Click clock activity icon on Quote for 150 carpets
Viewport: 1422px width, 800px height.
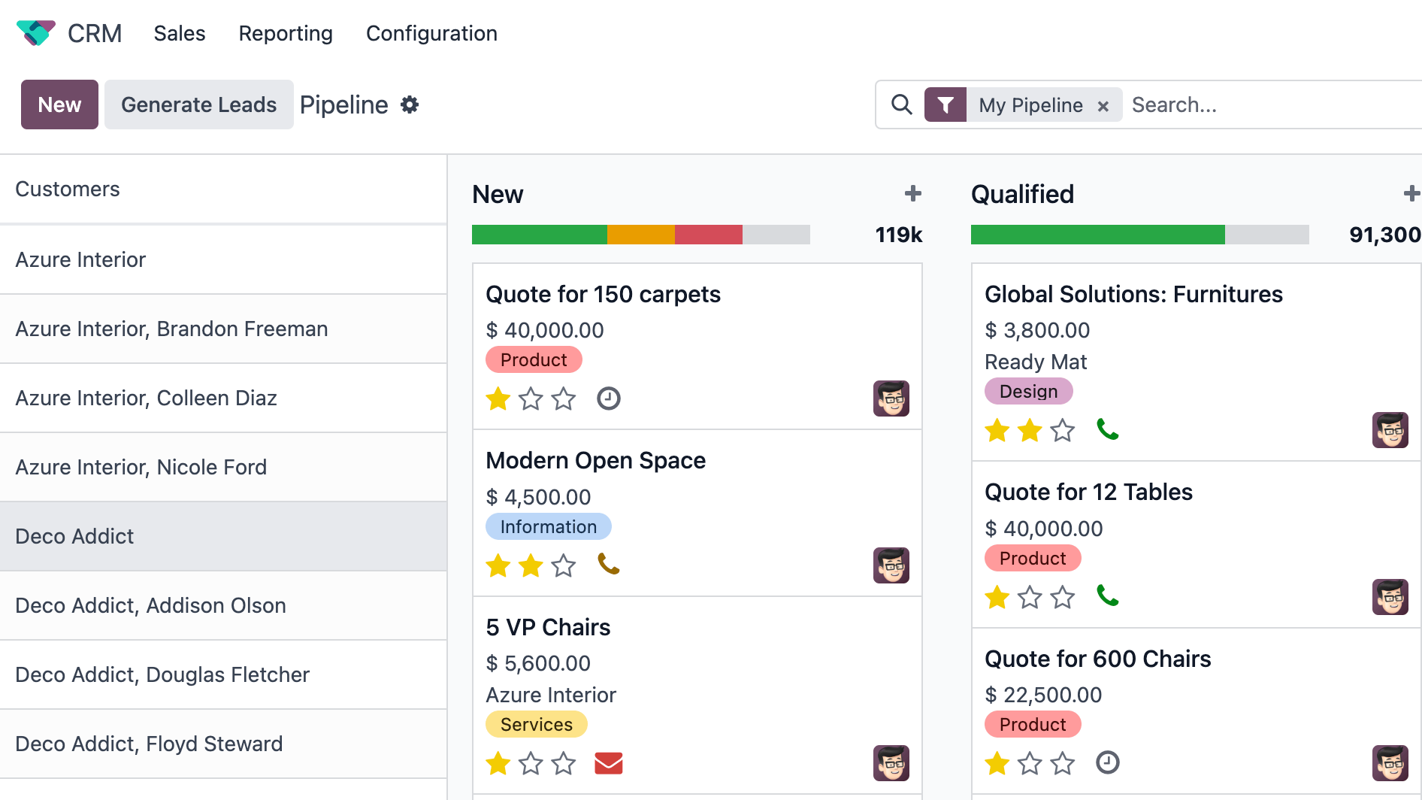[x=608, y=398]
